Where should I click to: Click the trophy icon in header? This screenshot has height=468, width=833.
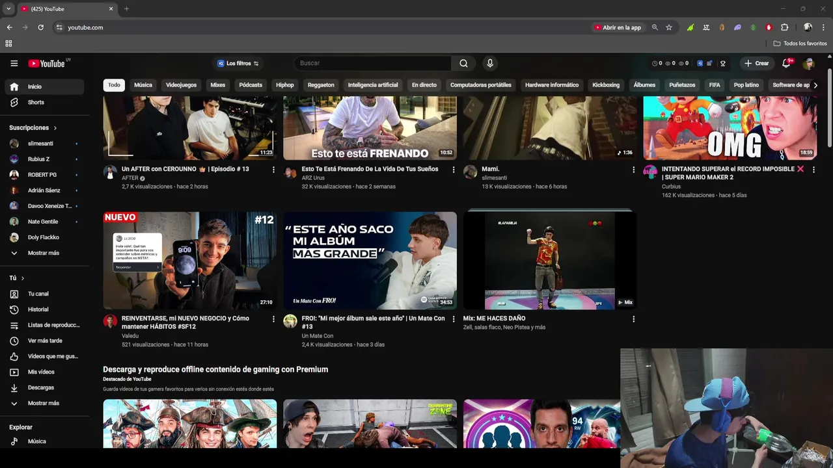(x=722, y=63)
